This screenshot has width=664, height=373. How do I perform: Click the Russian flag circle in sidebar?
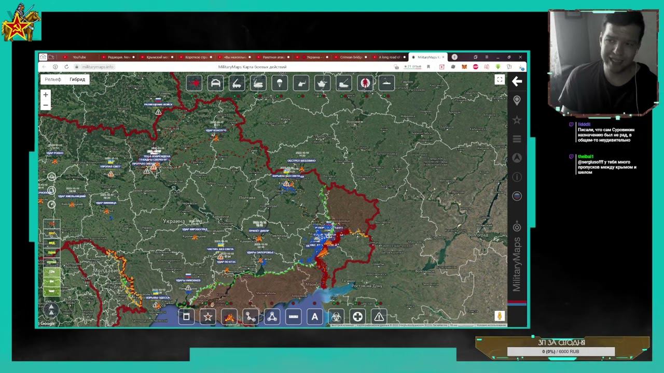click(x=517, y=196)
